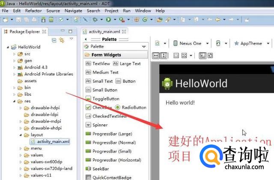Open the File menu

click(5, 11)
